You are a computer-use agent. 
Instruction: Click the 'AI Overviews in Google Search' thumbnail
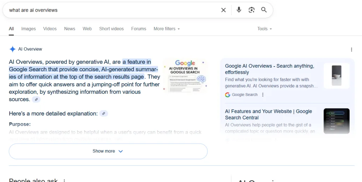coord(185,76)
